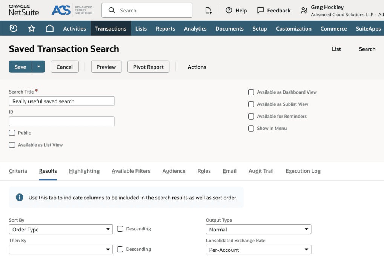Click the Save button
Image resolution: width=384 pixels, height=256 pixels.
[21, 67]
